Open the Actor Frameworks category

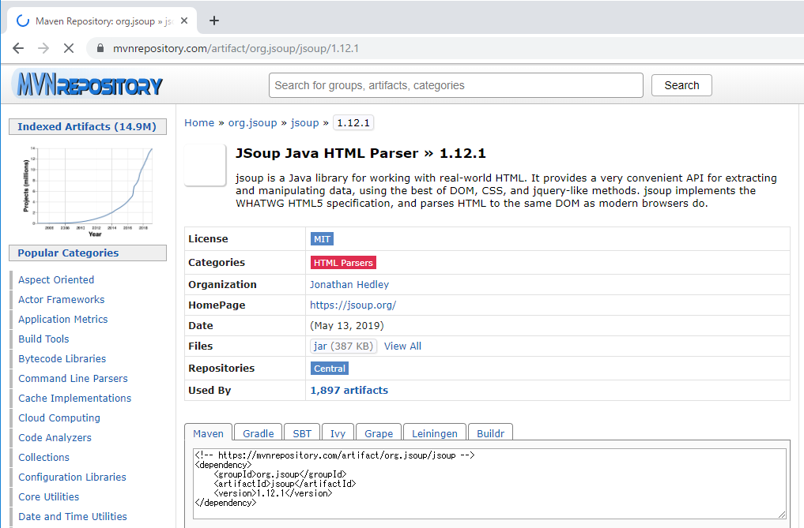[62, 300]
